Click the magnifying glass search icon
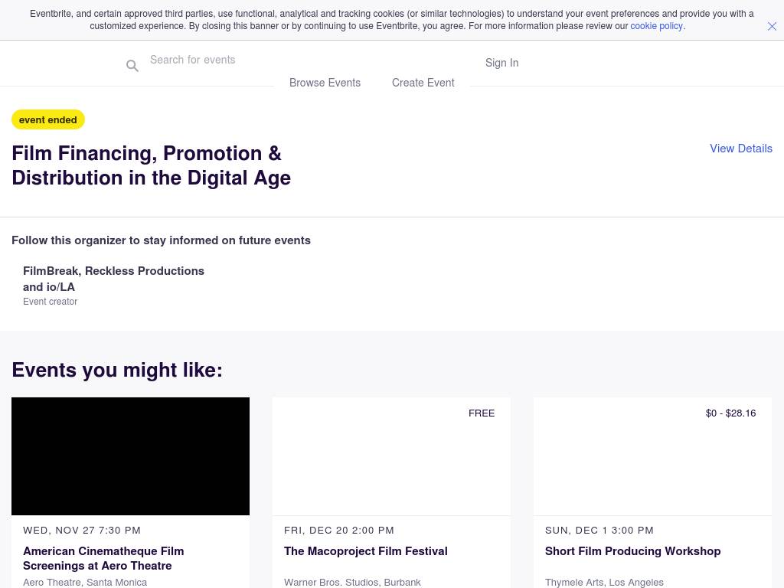The image size is (784, 588). click(132, 66)
